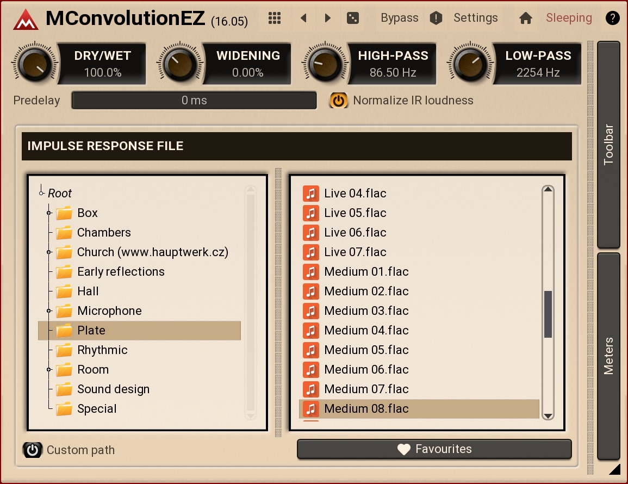
Task: Click the Predelay 0 ms slider bar
Action: [x=194, y=101]
